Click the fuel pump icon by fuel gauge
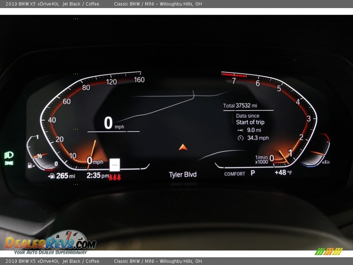The image size is (353, 265). [x=31, y=166]
